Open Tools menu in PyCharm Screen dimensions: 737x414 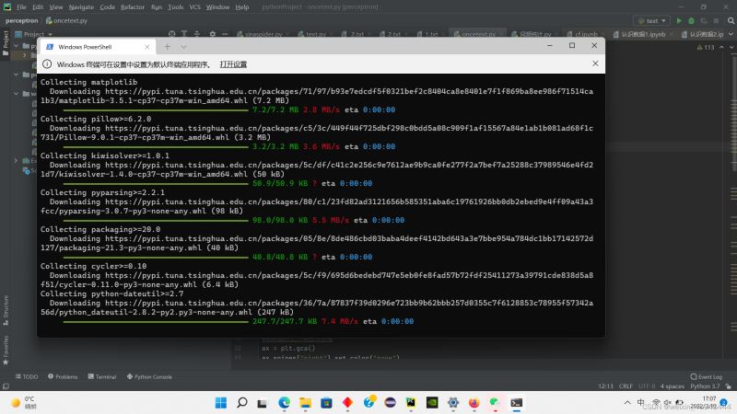pos(175,7)
